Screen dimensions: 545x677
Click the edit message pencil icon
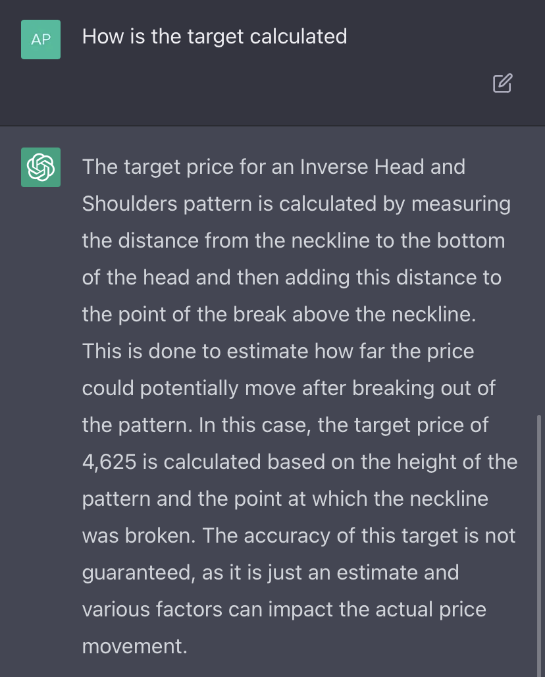[502, 84]
